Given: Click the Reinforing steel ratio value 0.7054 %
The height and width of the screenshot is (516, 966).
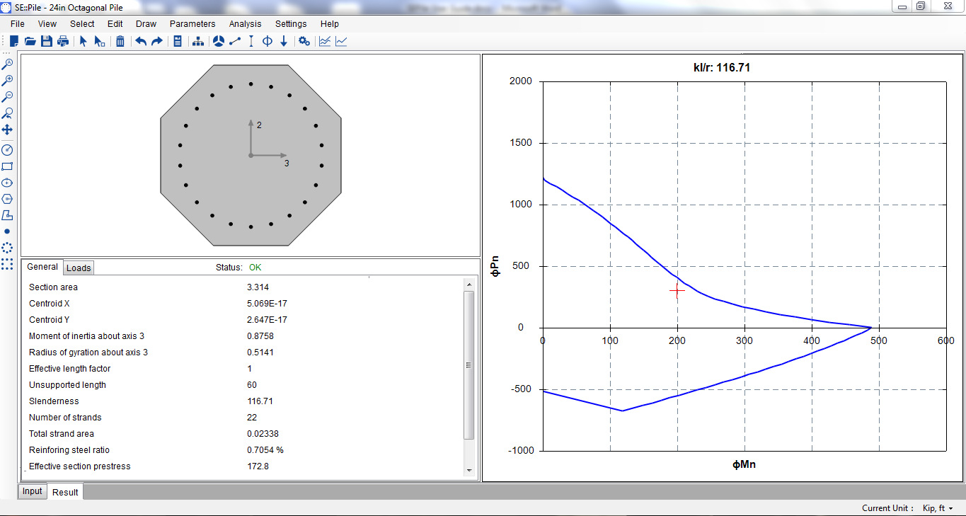Looking at the screenshot, I should tap(265, 450).
